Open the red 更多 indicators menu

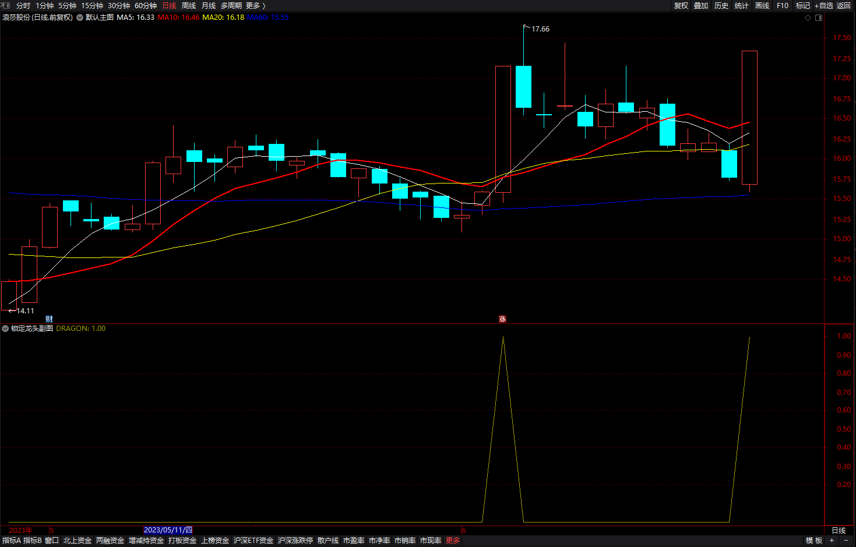coord(453,541)
